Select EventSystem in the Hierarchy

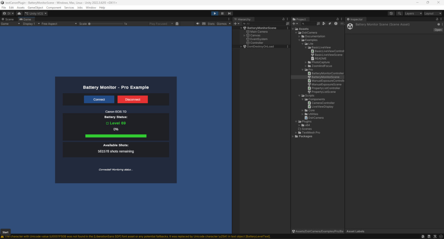[x=259, y=39]
